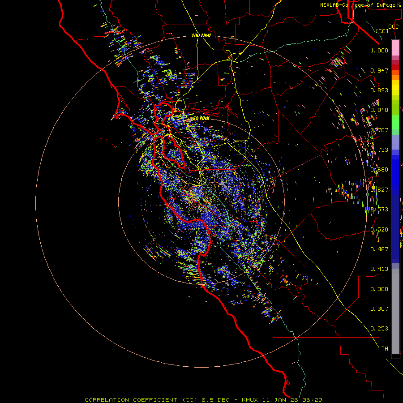The width and height of the screenshot is (403, 403).
Task: Click the 0.253 scale value
Action: point(379,329)
